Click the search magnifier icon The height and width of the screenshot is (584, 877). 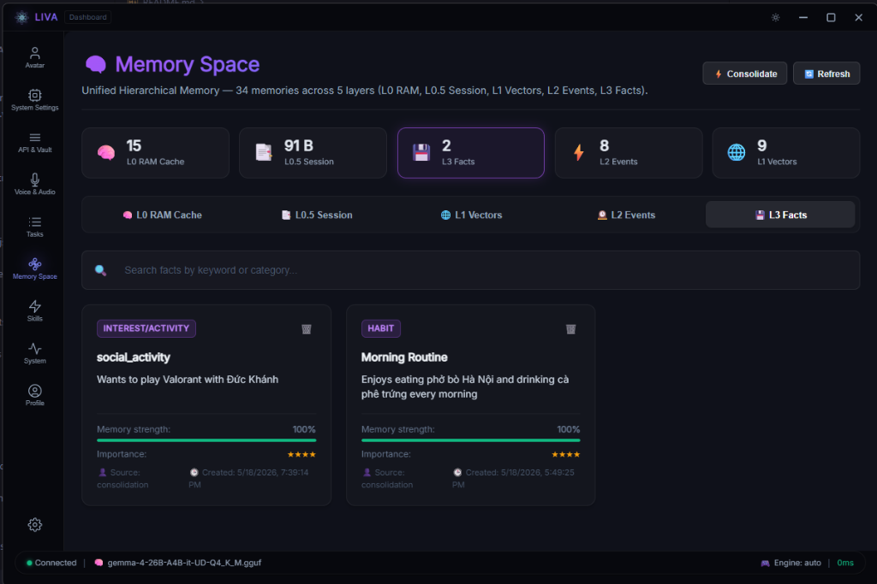101,270
